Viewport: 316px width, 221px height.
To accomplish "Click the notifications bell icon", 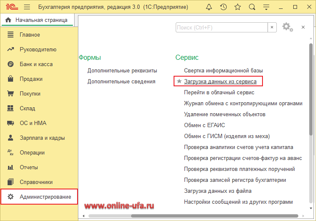I will [x=209, y=7].
